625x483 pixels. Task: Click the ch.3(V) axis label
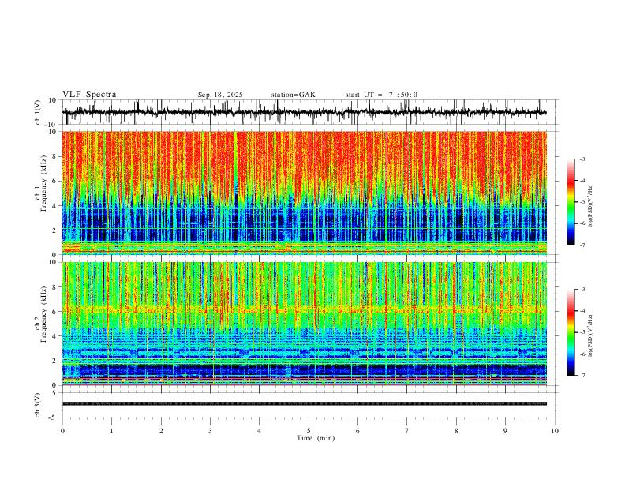point(38,406)
